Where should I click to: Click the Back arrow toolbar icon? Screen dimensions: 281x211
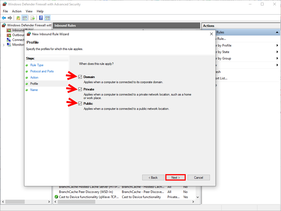click(4, 18)
